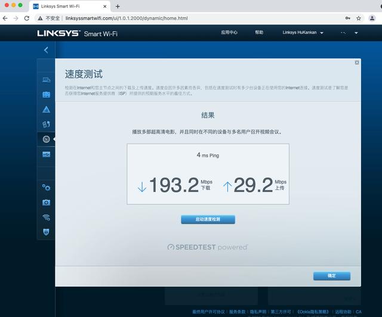Screen dimensions: 382x317
Task: Close the speed test dialog with X
Action: point(357,62)
